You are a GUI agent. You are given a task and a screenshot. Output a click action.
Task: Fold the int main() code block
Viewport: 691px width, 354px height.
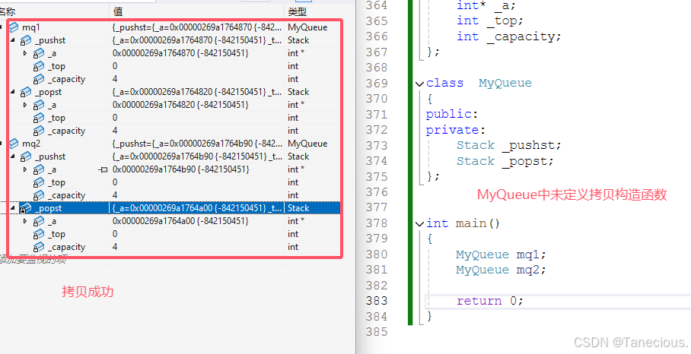click(x=419, y=224)
